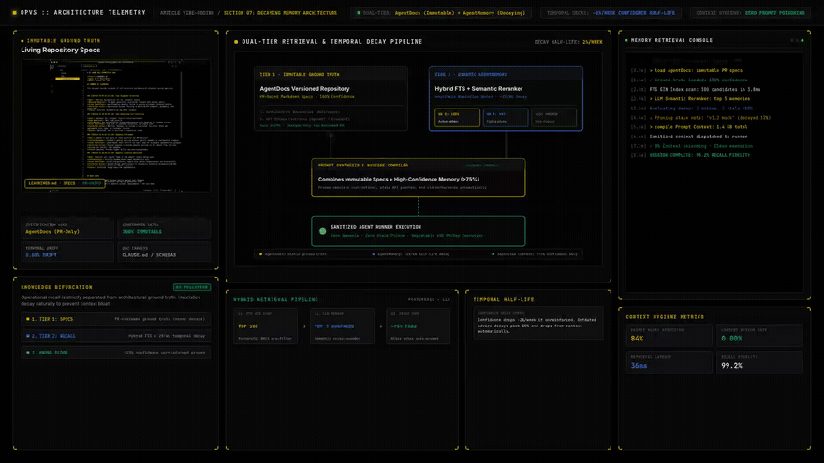The image size is (824, 463).
Task: Click console line 'compile Prompt Context: 1.4 KB total'
Action: [x=699, y=127]
